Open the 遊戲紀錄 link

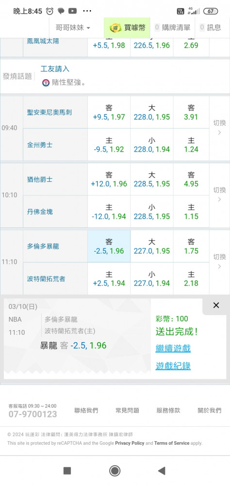click(x=173, y=366)
